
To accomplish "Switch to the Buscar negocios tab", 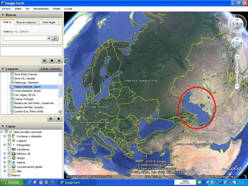I will tap(26, 22).
